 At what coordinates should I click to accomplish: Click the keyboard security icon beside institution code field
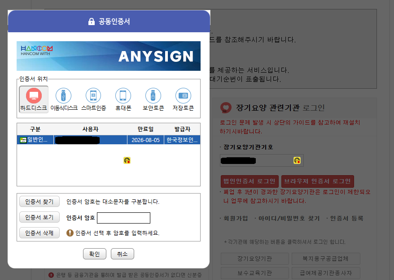click(296, 160)
